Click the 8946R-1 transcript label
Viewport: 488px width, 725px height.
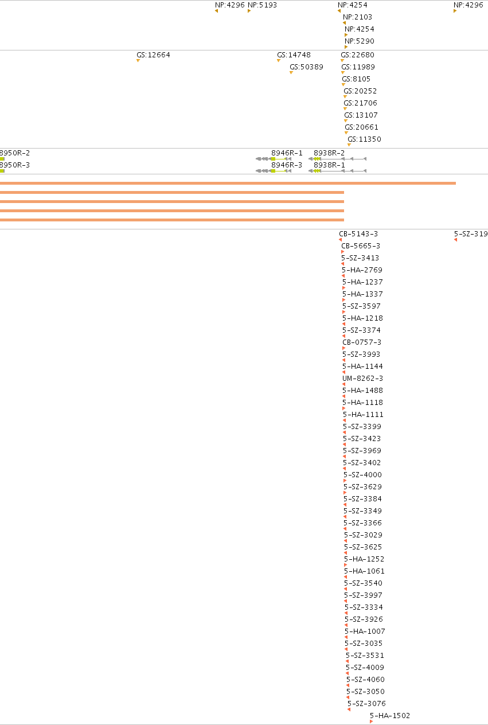point(287,153)
